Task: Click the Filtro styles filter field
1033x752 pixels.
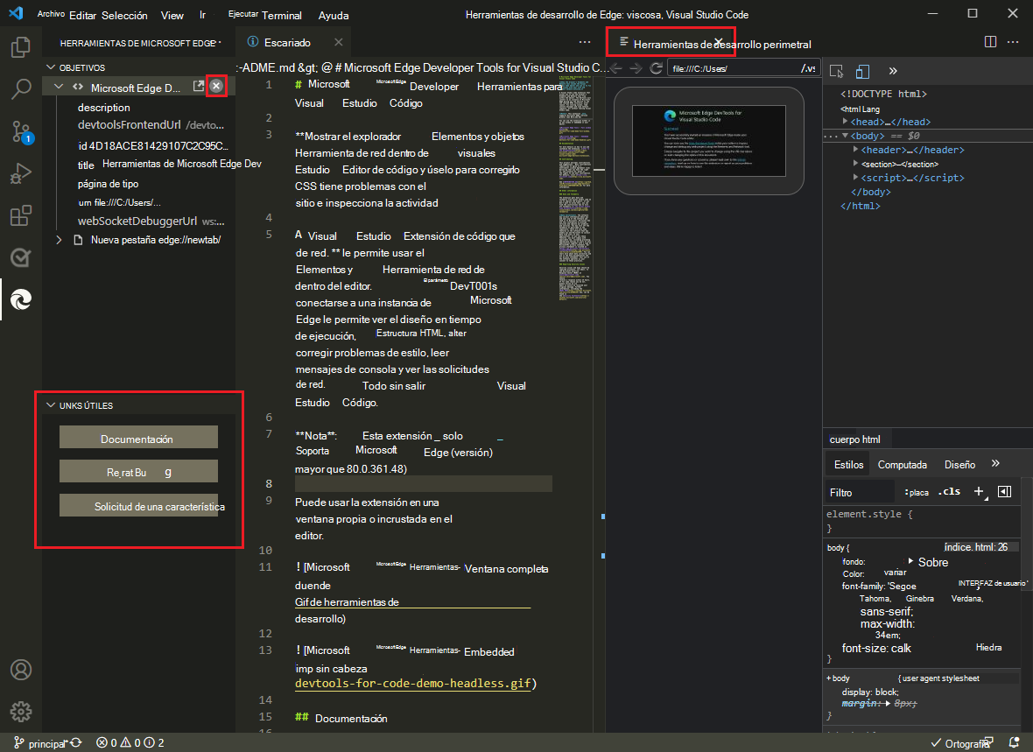Action: [861, 492]
